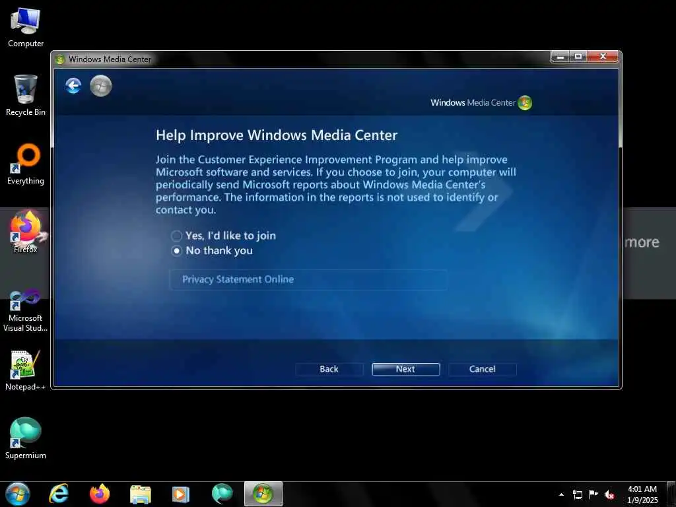Launch Firefox from the taskbar
676x507 pixels.
(x=99, y=494)
